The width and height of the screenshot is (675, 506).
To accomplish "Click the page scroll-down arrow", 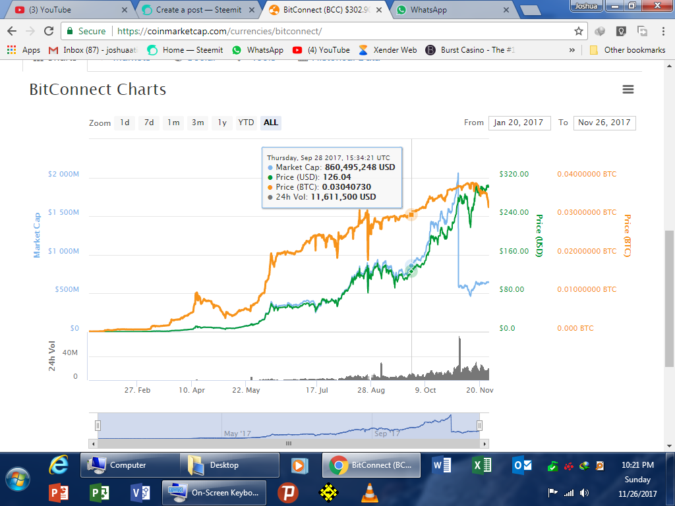I will [669, 446].
